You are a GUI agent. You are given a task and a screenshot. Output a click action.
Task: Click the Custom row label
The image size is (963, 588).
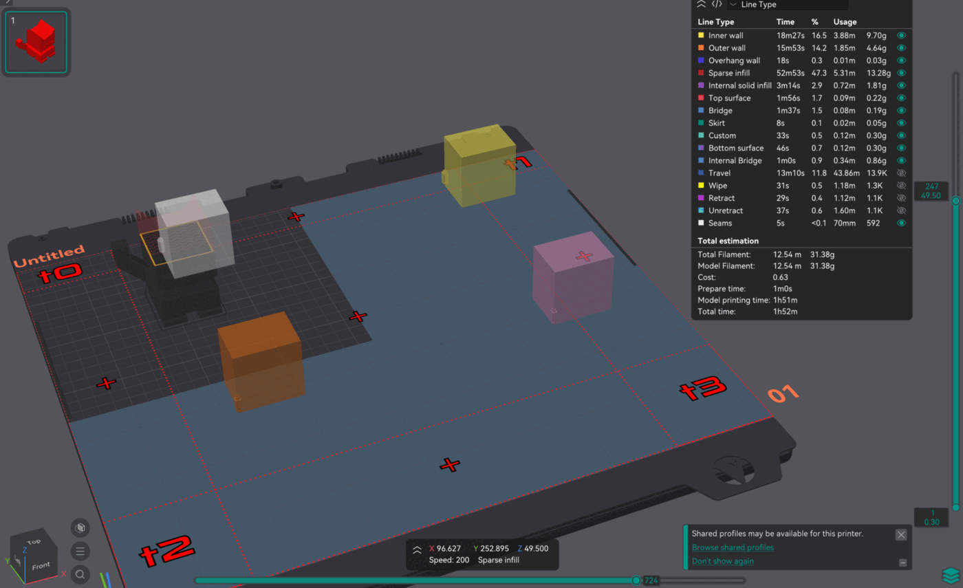click(x=722, y=135)
